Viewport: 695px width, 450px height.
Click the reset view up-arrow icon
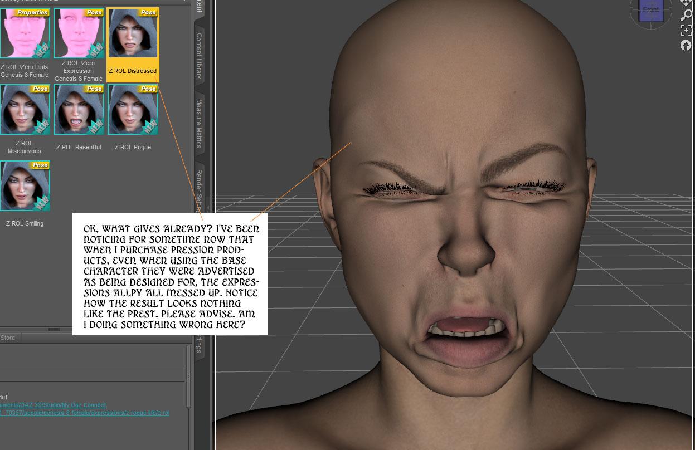(x=686, y=46)
